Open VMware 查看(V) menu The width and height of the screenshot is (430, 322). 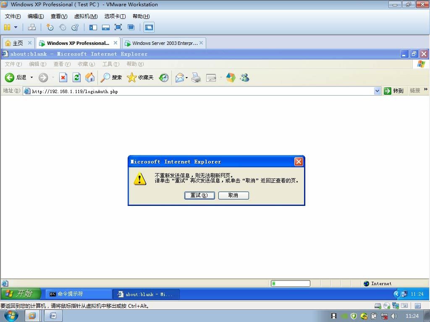[59, 16]
